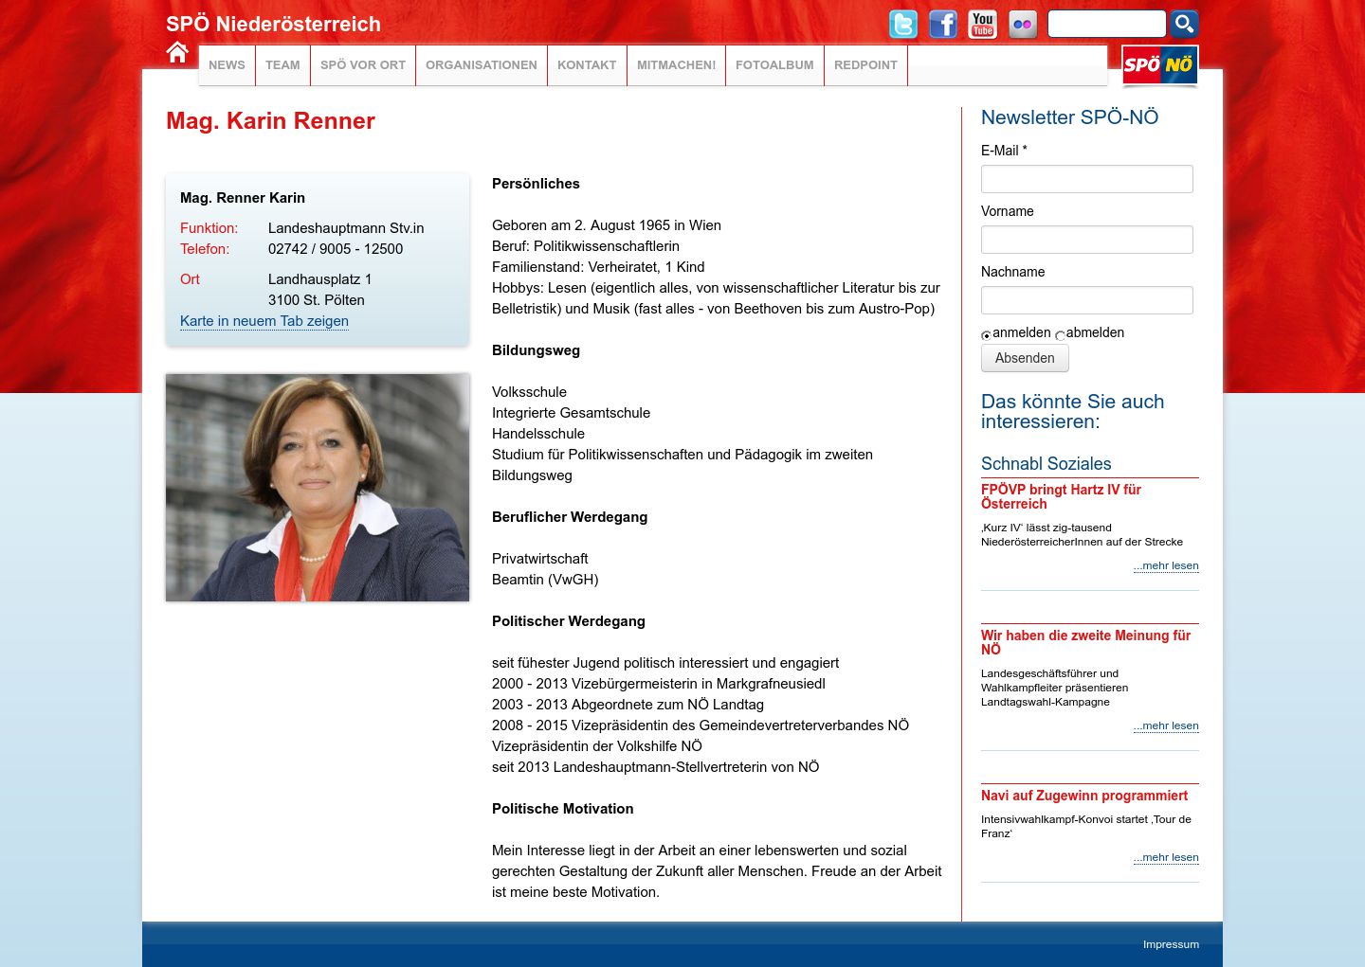Click the Politische Motivation heading
Screen dimensions: 1365x967
coord(562,809)
